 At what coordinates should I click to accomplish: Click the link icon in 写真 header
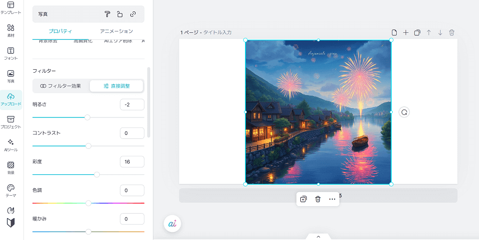tap(133, 14)
